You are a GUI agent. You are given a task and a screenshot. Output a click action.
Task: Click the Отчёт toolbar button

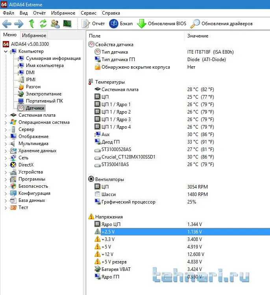pos(93,24)
